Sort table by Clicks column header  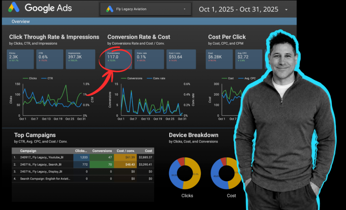(81, 151)
